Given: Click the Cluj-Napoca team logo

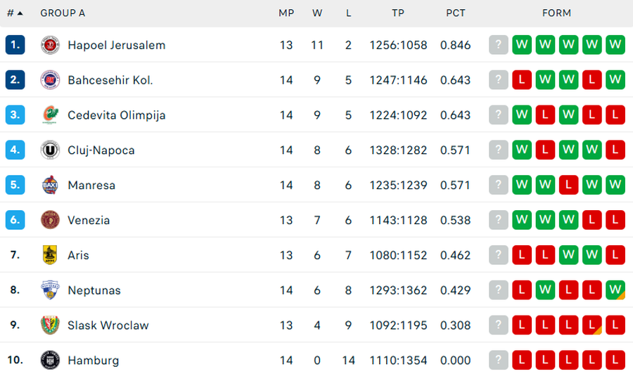Looking at the screenshot, I should tap(50, 150).
